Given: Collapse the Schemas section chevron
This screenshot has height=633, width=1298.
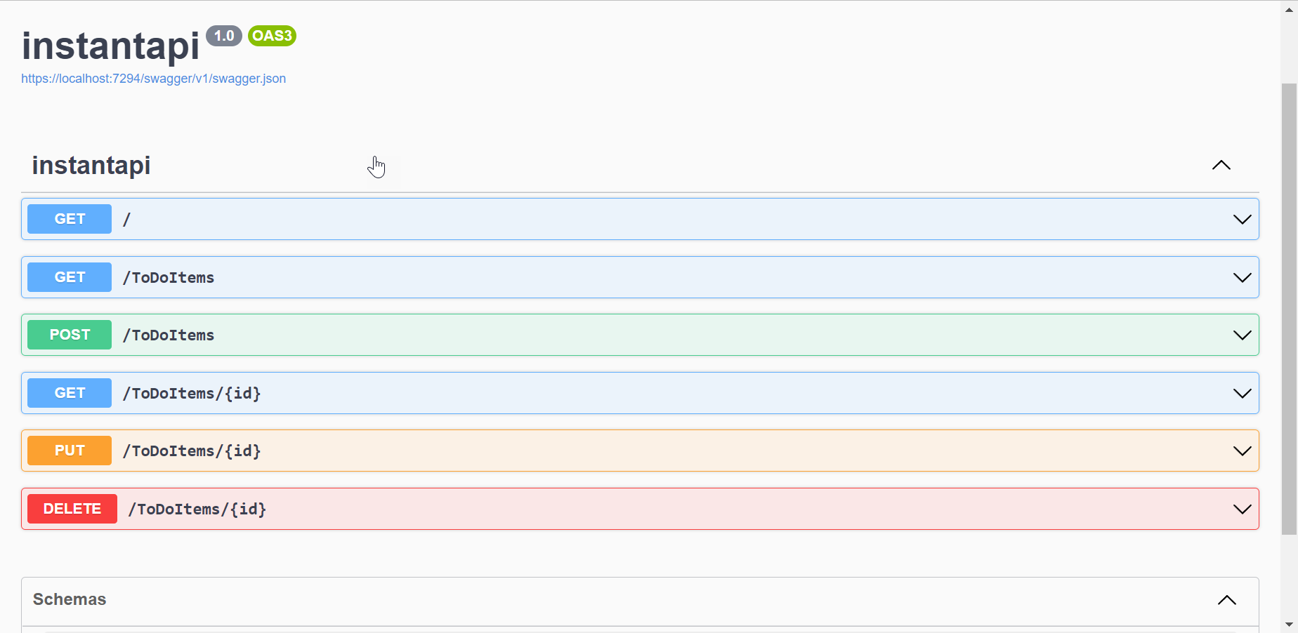Looking at the screenshot, I should [1226, 600].
